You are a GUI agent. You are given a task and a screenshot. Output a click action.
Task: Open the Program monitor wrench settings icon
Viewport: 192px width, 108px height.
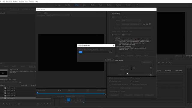[184, 56]
